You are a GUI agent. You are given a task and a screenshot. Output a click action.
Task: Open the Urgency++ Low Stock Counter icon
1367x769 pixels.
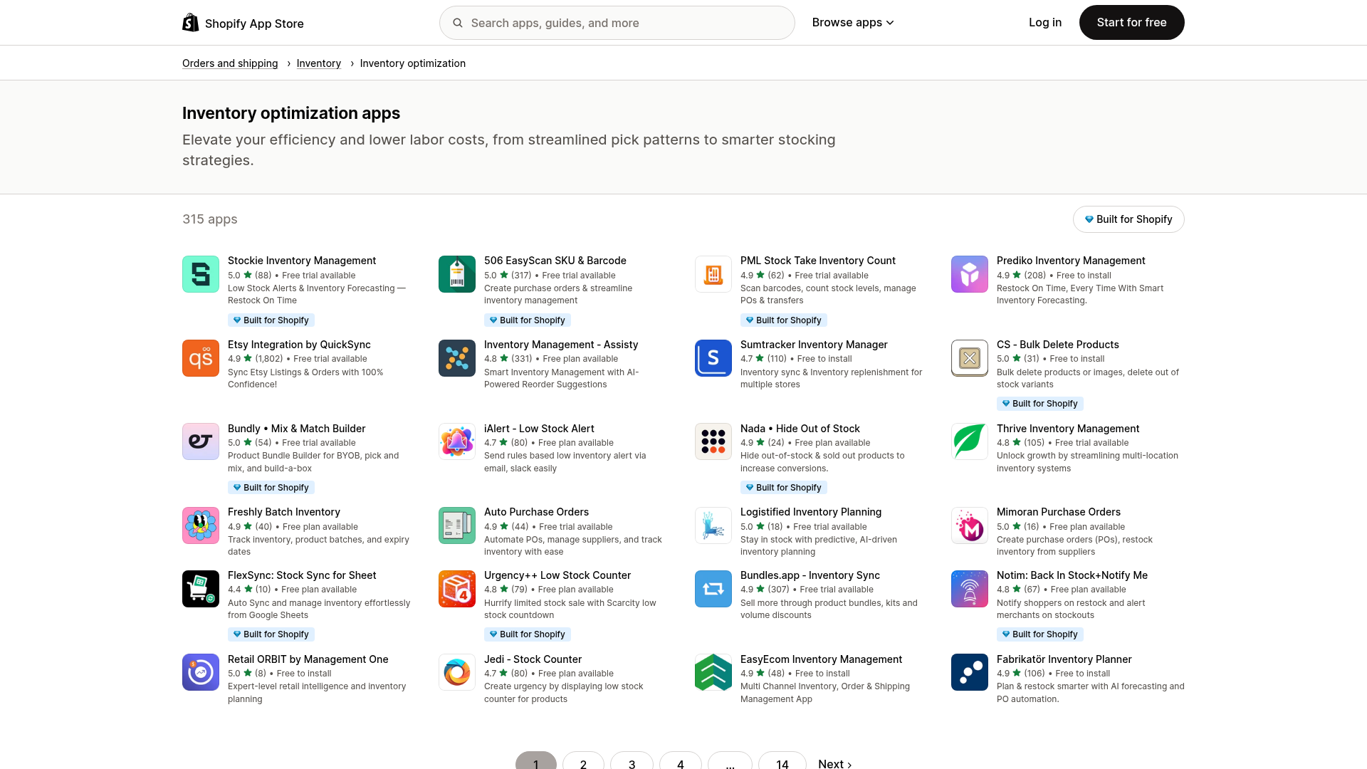tap(457, 589)
